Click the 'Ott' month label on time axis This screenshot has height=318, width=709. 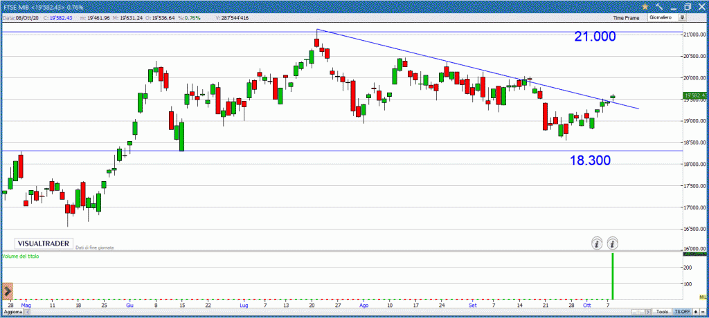pos(587,305)
